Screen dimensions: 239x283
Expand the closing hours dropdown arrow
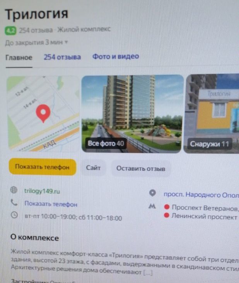pos(66,42)
